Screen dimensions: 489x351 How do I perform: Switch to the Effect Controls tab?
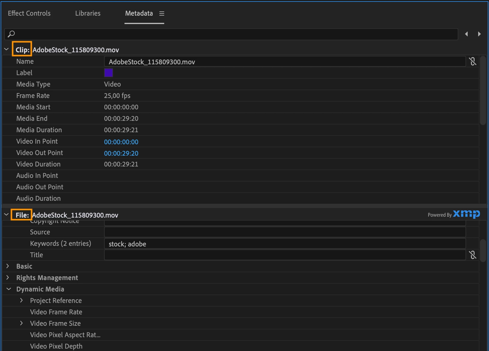[x=29, y=13]
